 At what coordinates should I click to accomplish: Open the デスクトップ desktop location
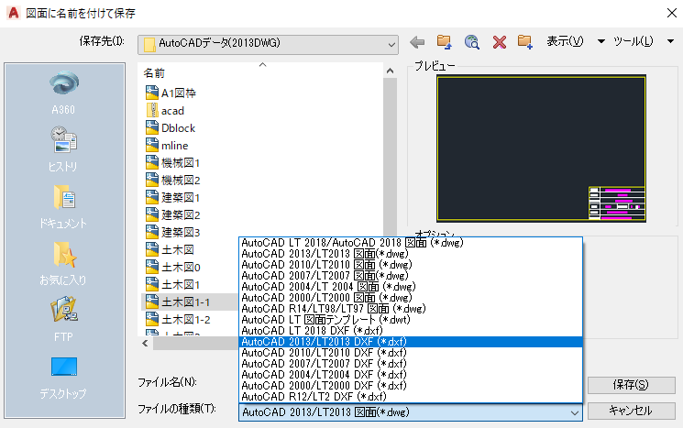63,377
